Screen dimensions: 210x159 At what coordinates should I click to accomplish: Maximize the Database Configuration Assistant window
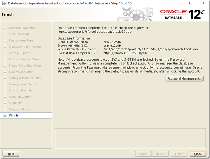(191, 3)
